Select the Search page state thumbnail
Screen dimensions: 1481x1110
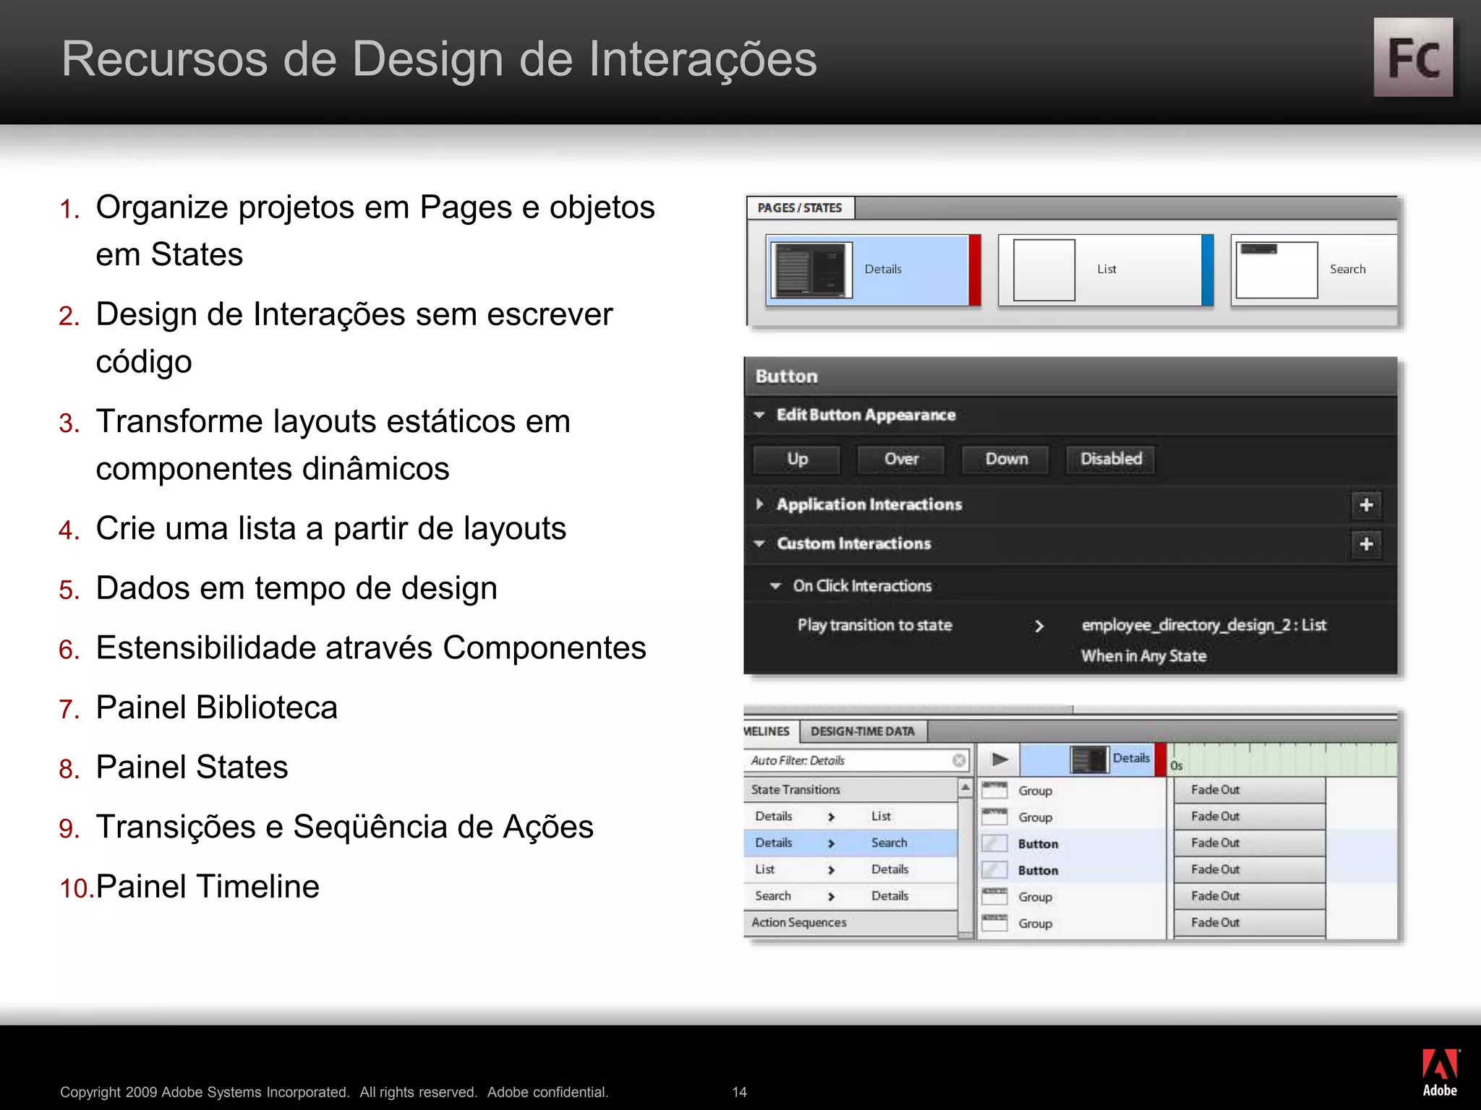click(1314, 270)
